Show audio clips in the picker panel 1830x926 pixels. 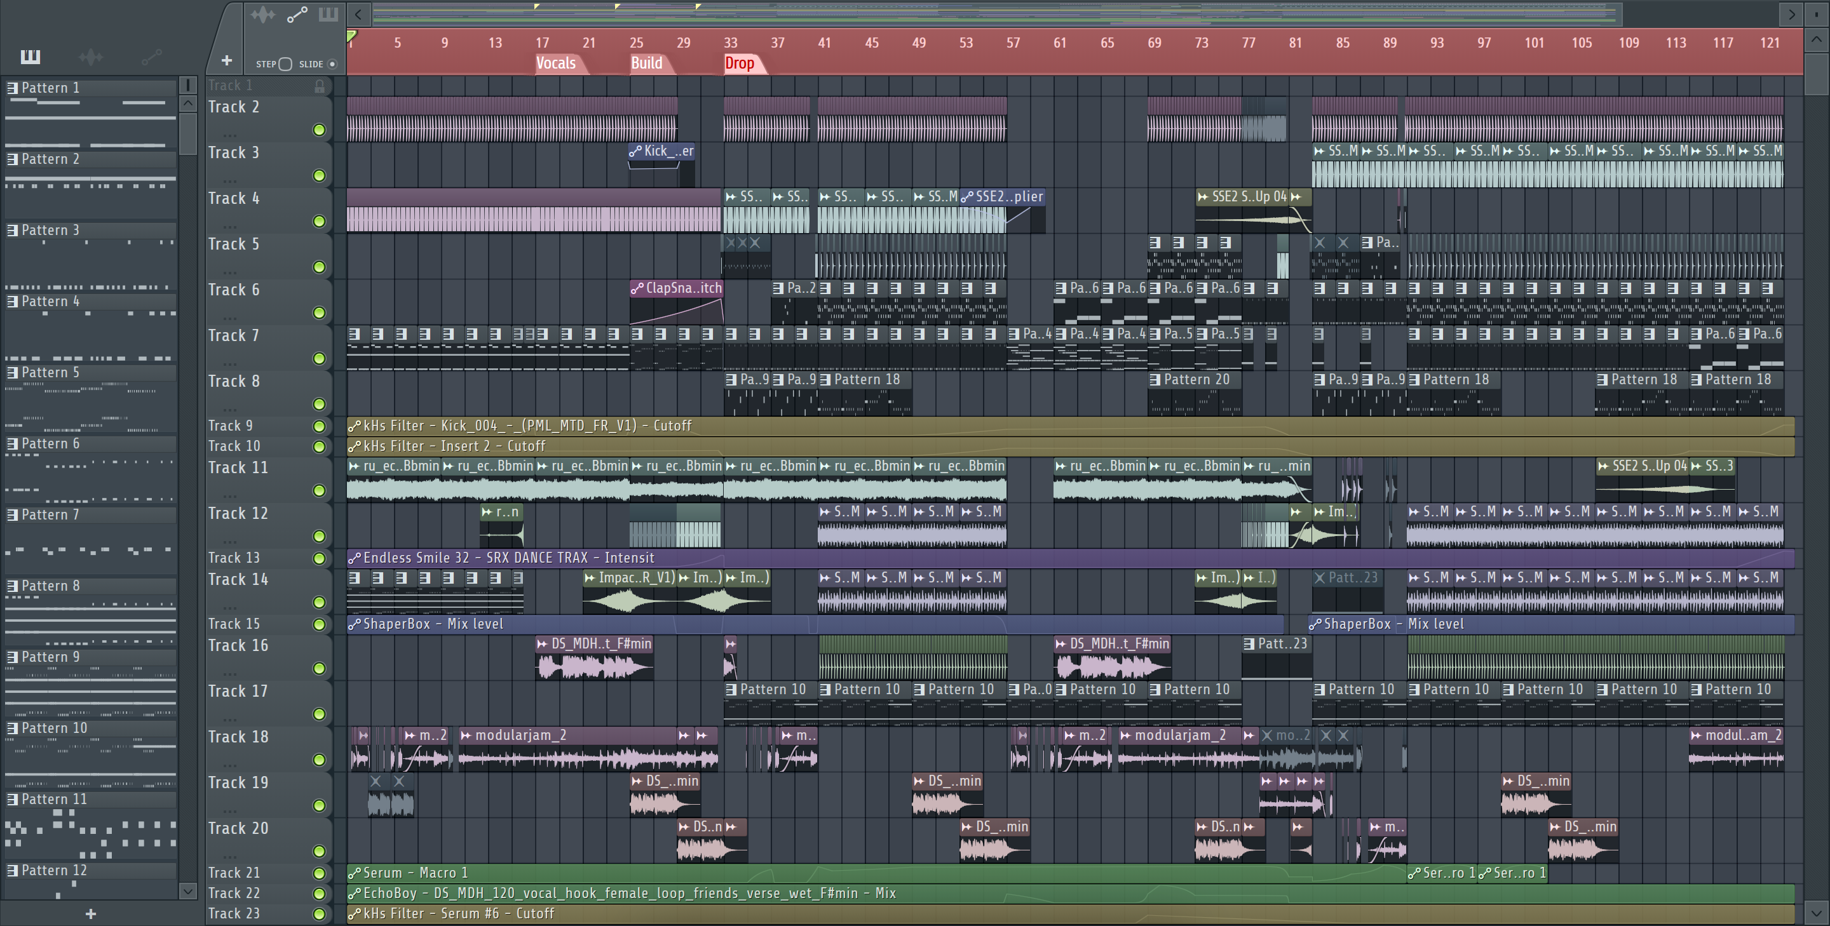tap(91, 56)
